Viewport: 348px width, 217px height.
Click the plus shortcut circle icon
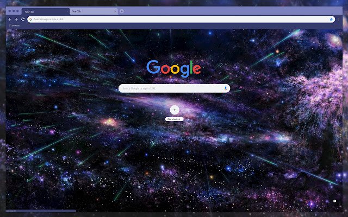175,110
